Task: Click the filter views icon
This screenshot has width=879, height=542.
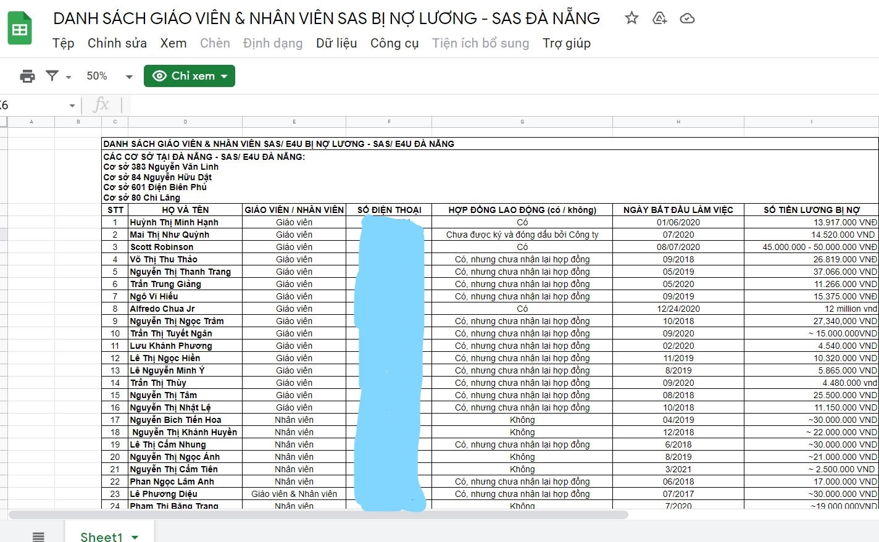Action: pos(52,75)
